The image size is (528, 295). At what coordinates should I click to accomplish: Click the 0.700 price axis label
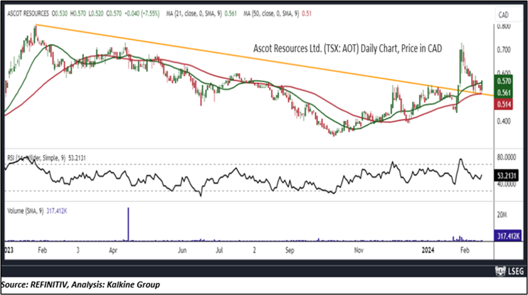point(504,50)
